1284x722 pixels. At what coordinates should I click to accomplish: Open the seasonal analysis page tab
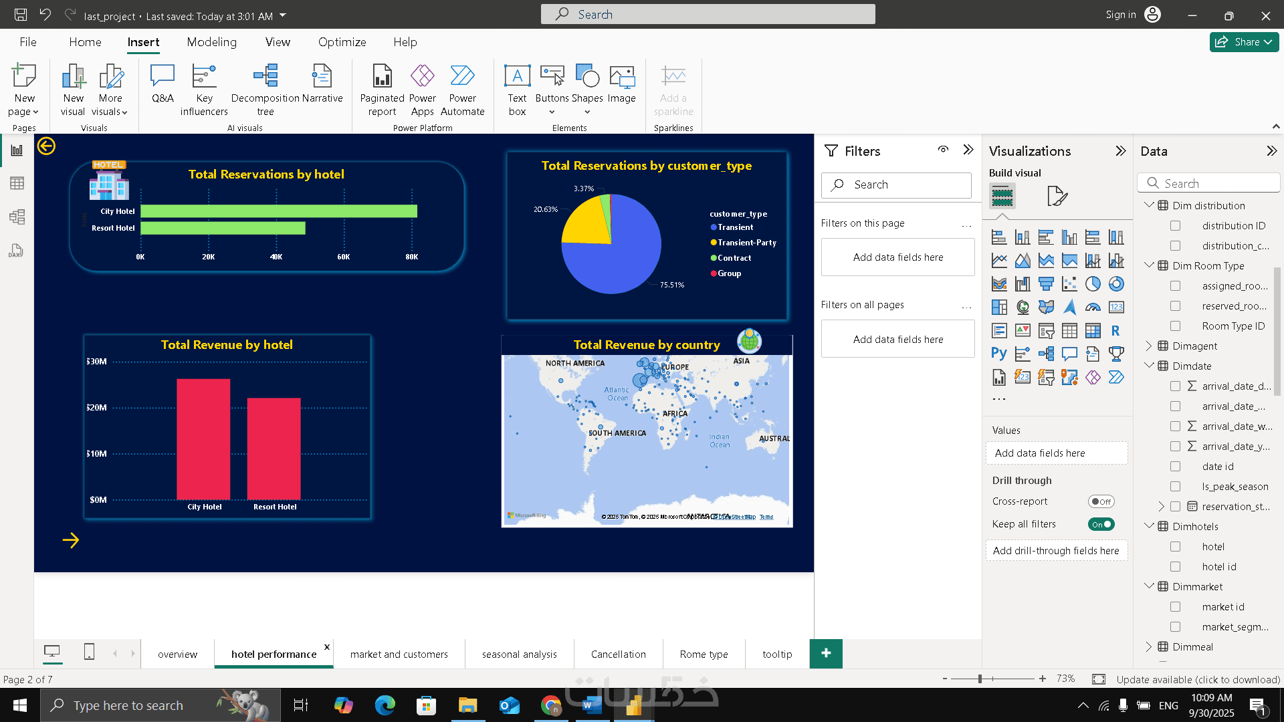point(519,654)
